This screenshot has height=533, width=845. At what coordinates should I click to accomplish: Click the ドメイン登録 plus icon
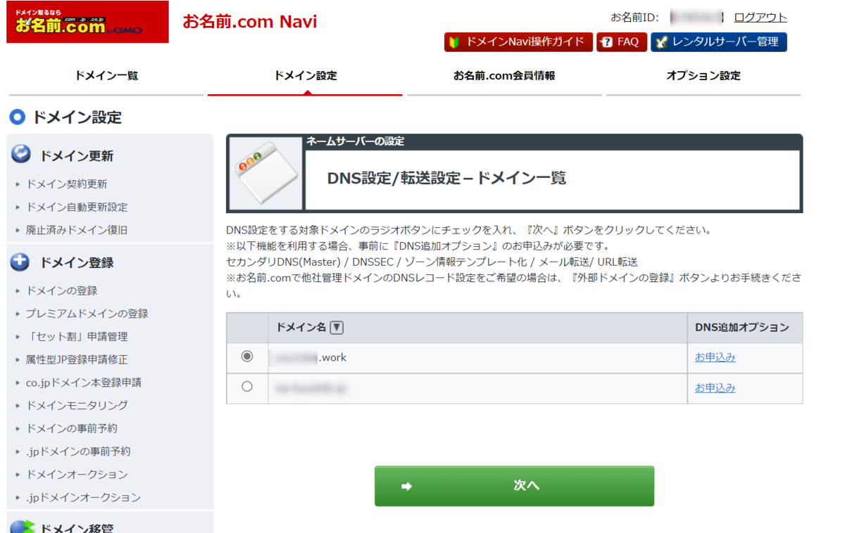point(20,262)
